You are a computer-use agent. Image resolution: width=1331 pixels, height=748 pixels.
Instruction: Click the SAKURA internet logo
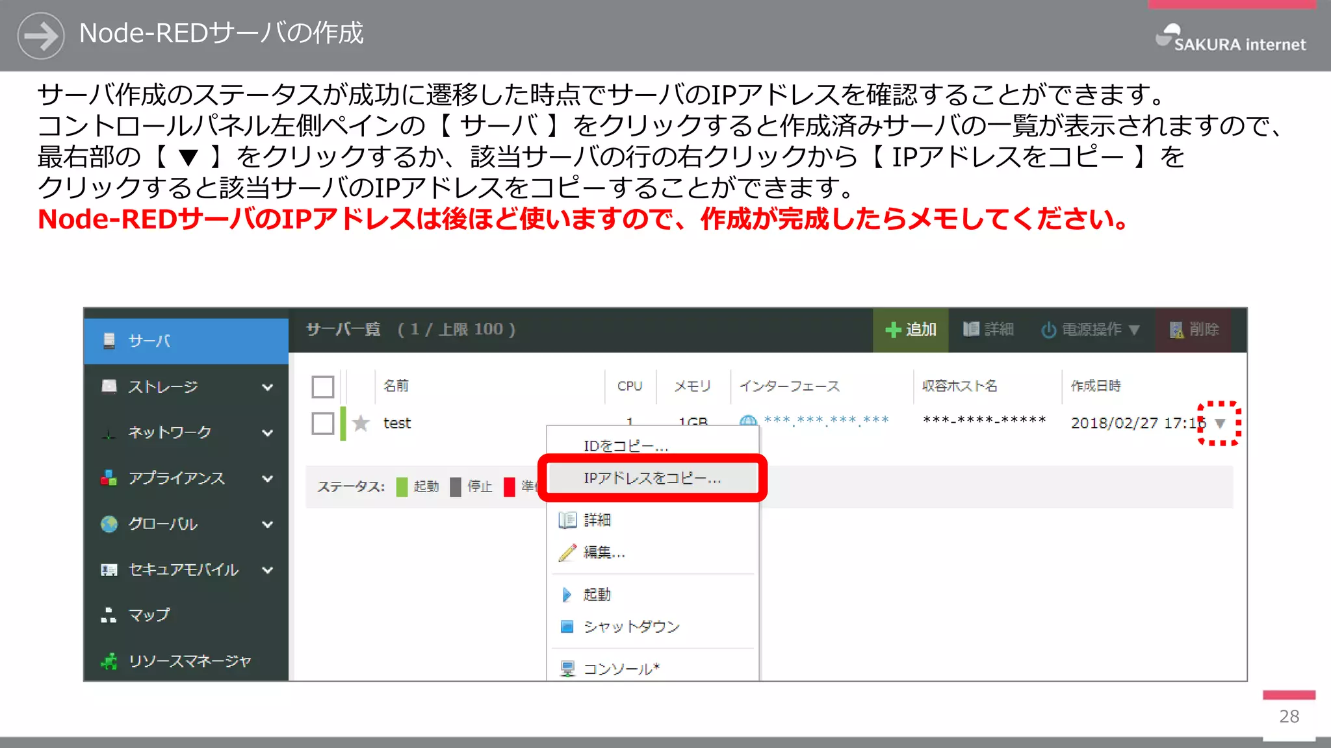[1230, 38]
